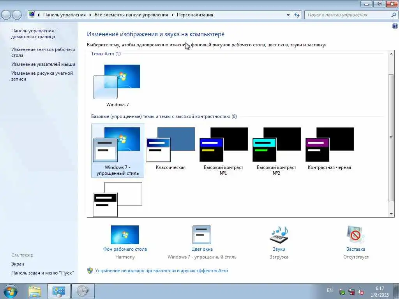This screenshot has width=399, height=299.
Task: Click the control panel icon in address bar
Action: tap(32, 14)
